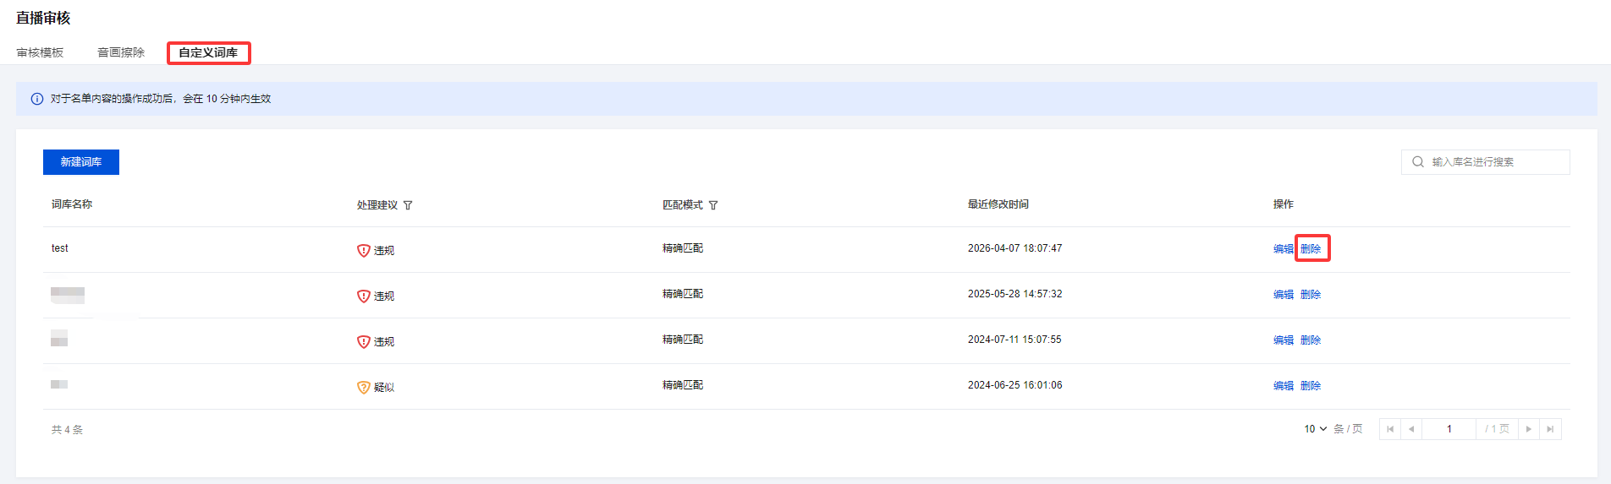Click 删除 for the test library

(1311, 249)
